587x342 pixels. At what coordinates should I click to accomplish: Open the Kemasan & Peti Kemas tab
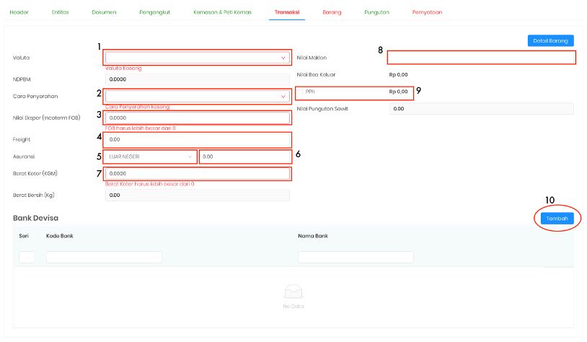[x=223, y=13]
